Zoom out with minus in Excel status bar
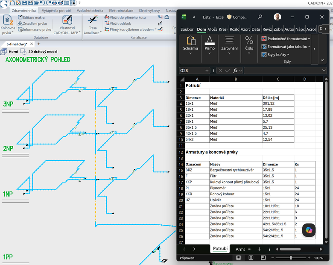This screenshot has width=333, height=265. point(272,258)
